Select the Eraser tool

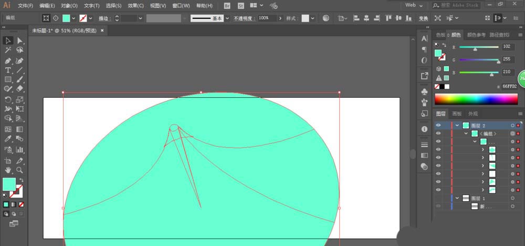20,89
